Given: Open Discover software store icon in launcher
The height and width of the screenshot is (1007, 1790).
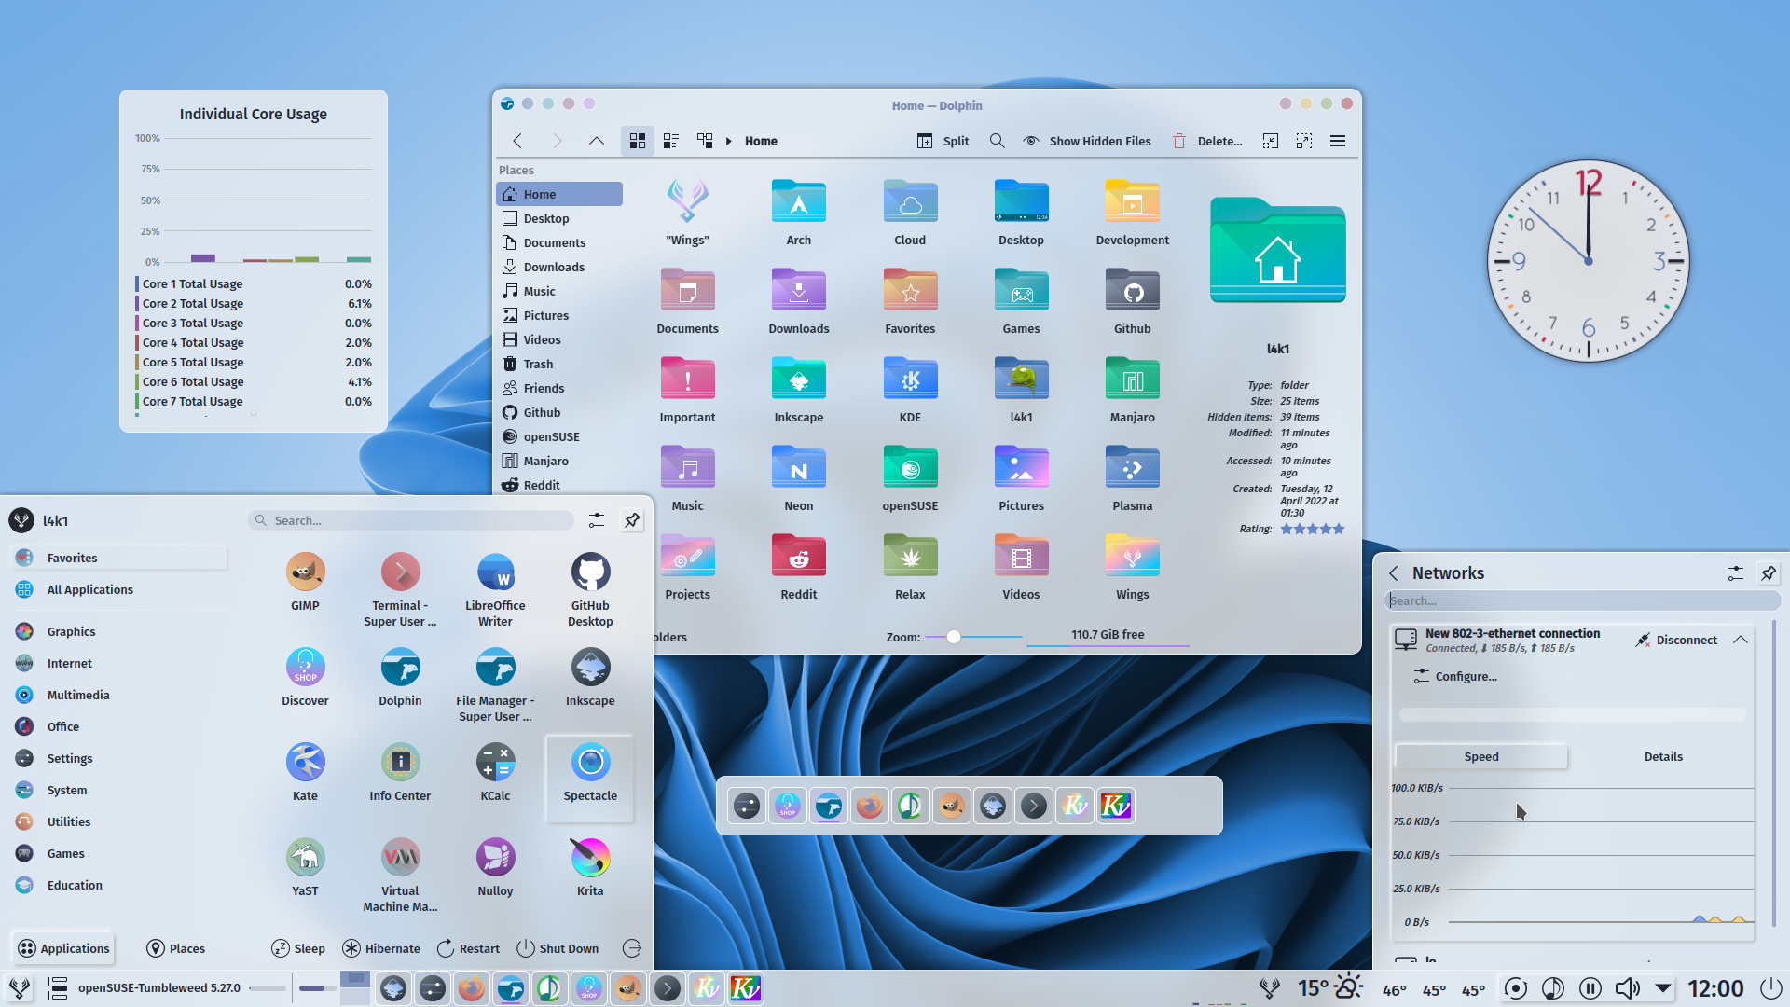Looking at the screenshot, I should click(x=305, y=677).
